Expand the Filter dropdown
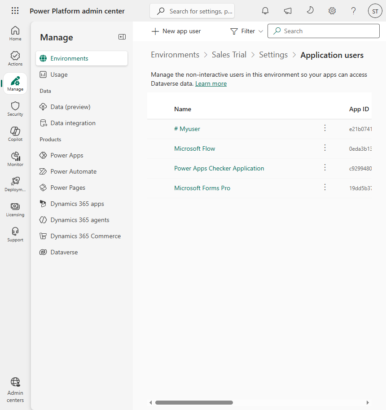 246,31
